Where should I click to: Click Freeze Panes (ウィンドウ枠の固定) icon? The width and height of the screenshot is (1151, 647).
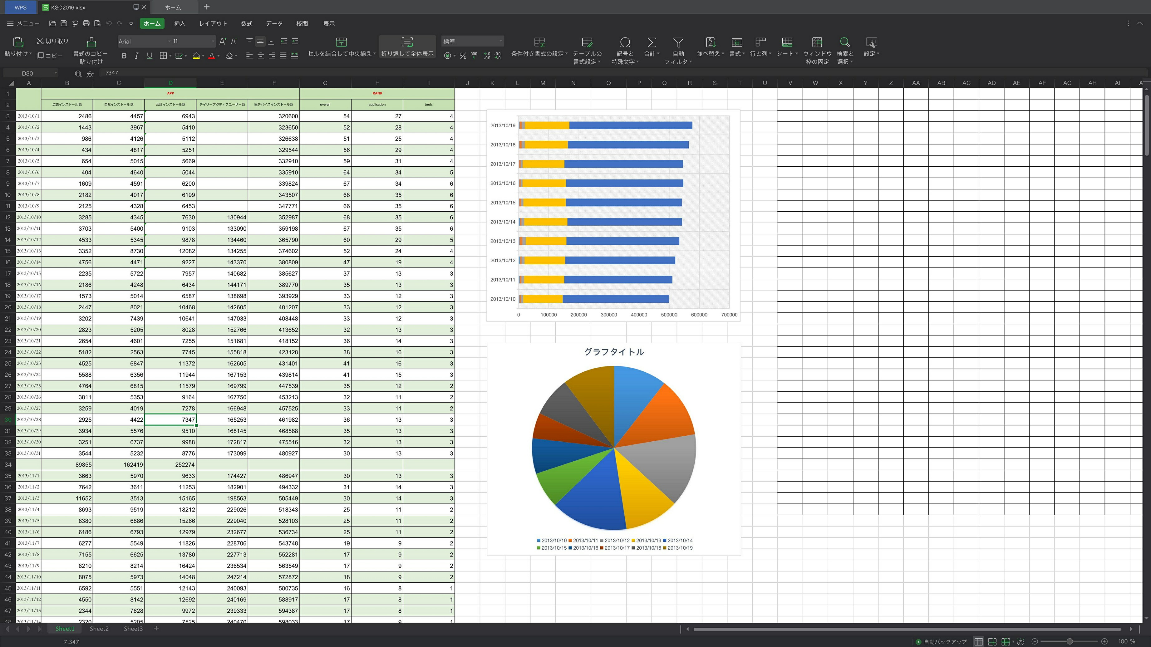(x=817, y=42)
